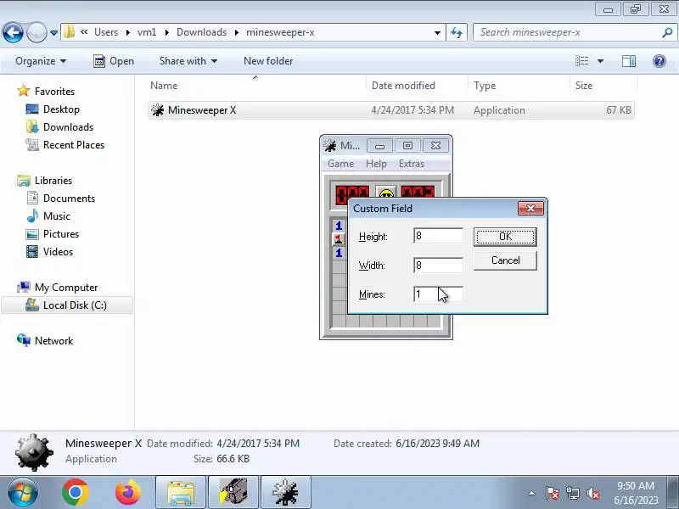Select My Computer in navigation pane
Screen dimensions: 679x509
[66, 288]
